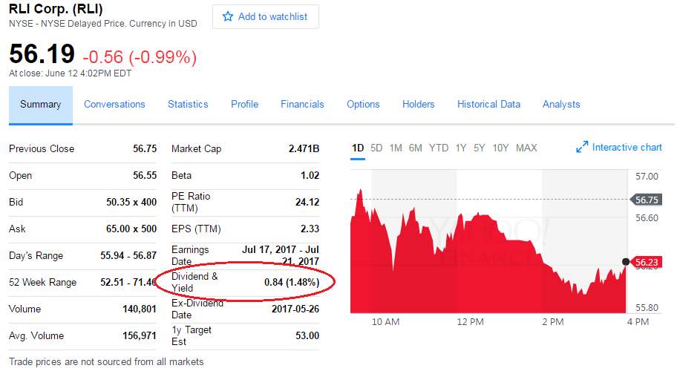Select the 1D chart range
This screenshot has width=680, height=374.
point(358,148)
